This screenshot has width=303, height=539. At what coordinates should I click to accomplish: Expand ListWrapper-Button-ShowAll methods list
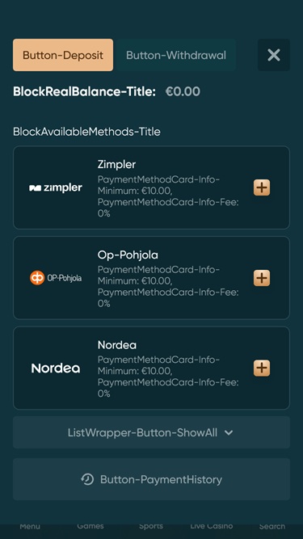coord(152,432)
